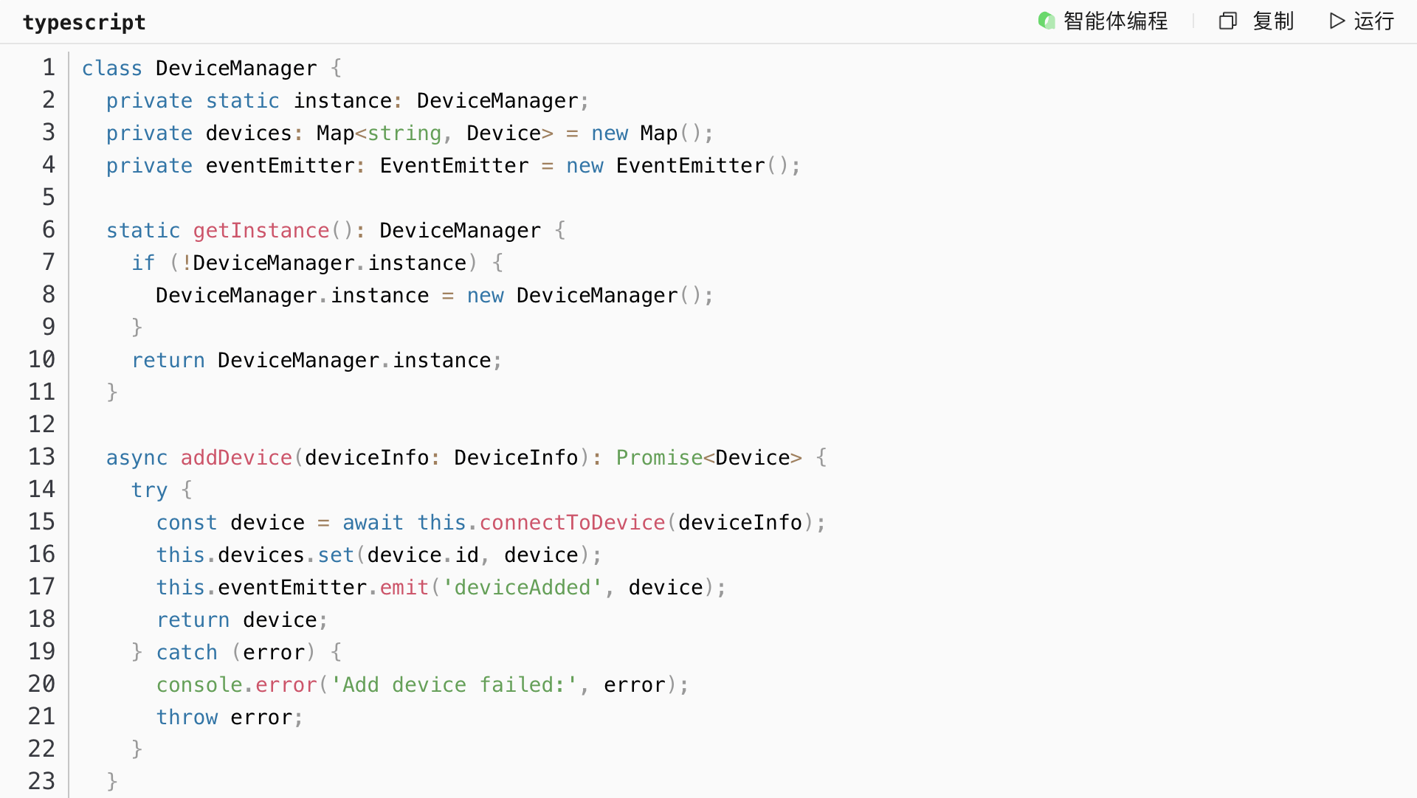Select line number 13 in the gutter
Screen dimensions: 1417x798
coord(42,457)
